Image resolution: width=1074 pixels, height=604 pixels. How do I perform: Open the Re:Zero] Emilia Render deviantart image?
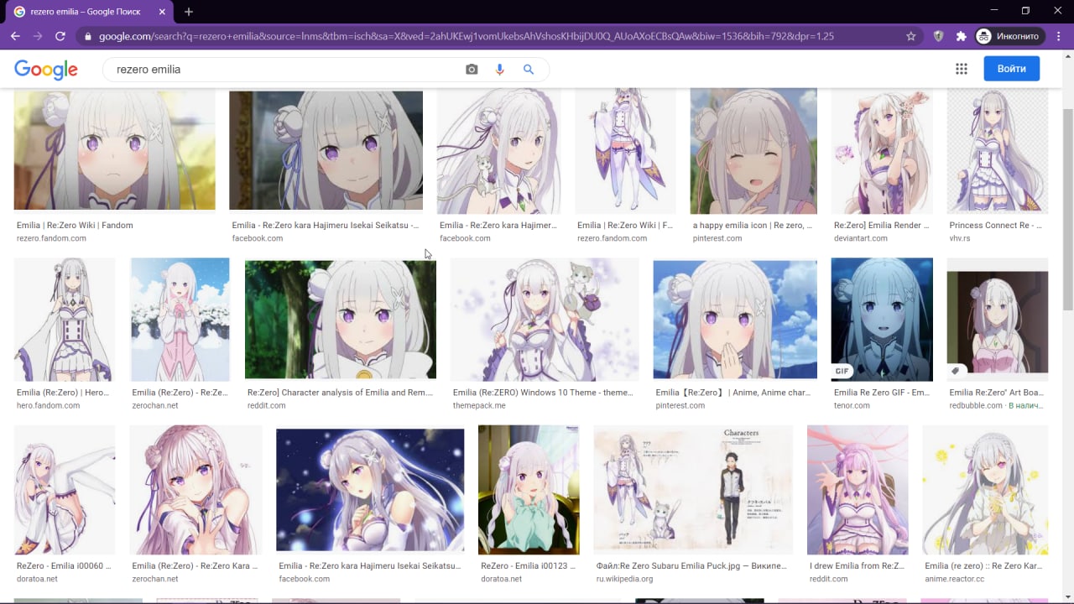tap(882, 151)
